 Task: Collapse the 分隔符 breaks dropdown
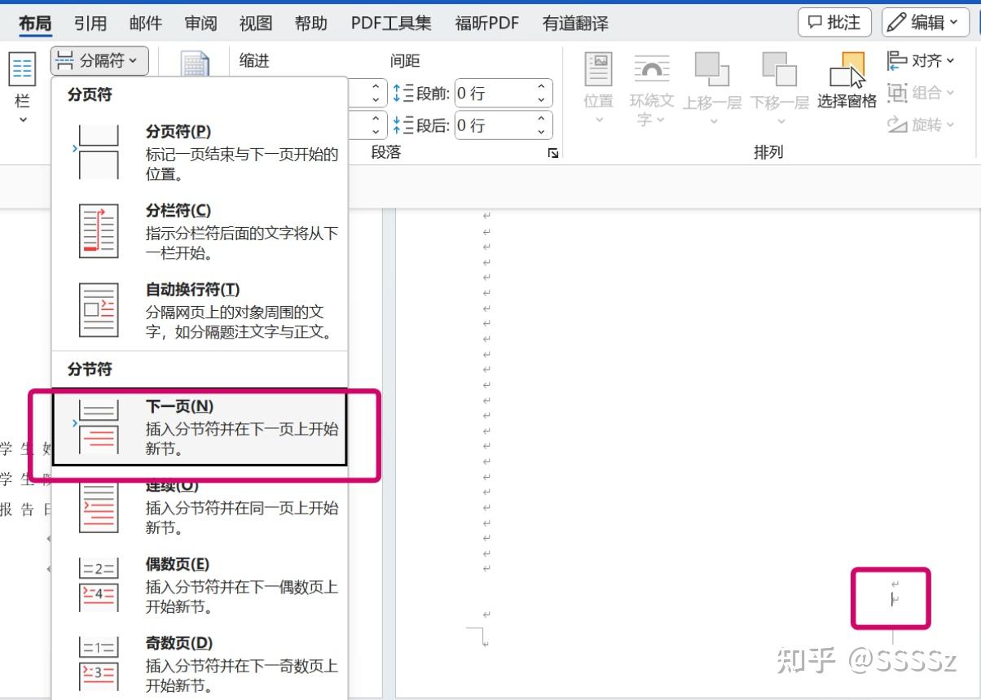99,60
